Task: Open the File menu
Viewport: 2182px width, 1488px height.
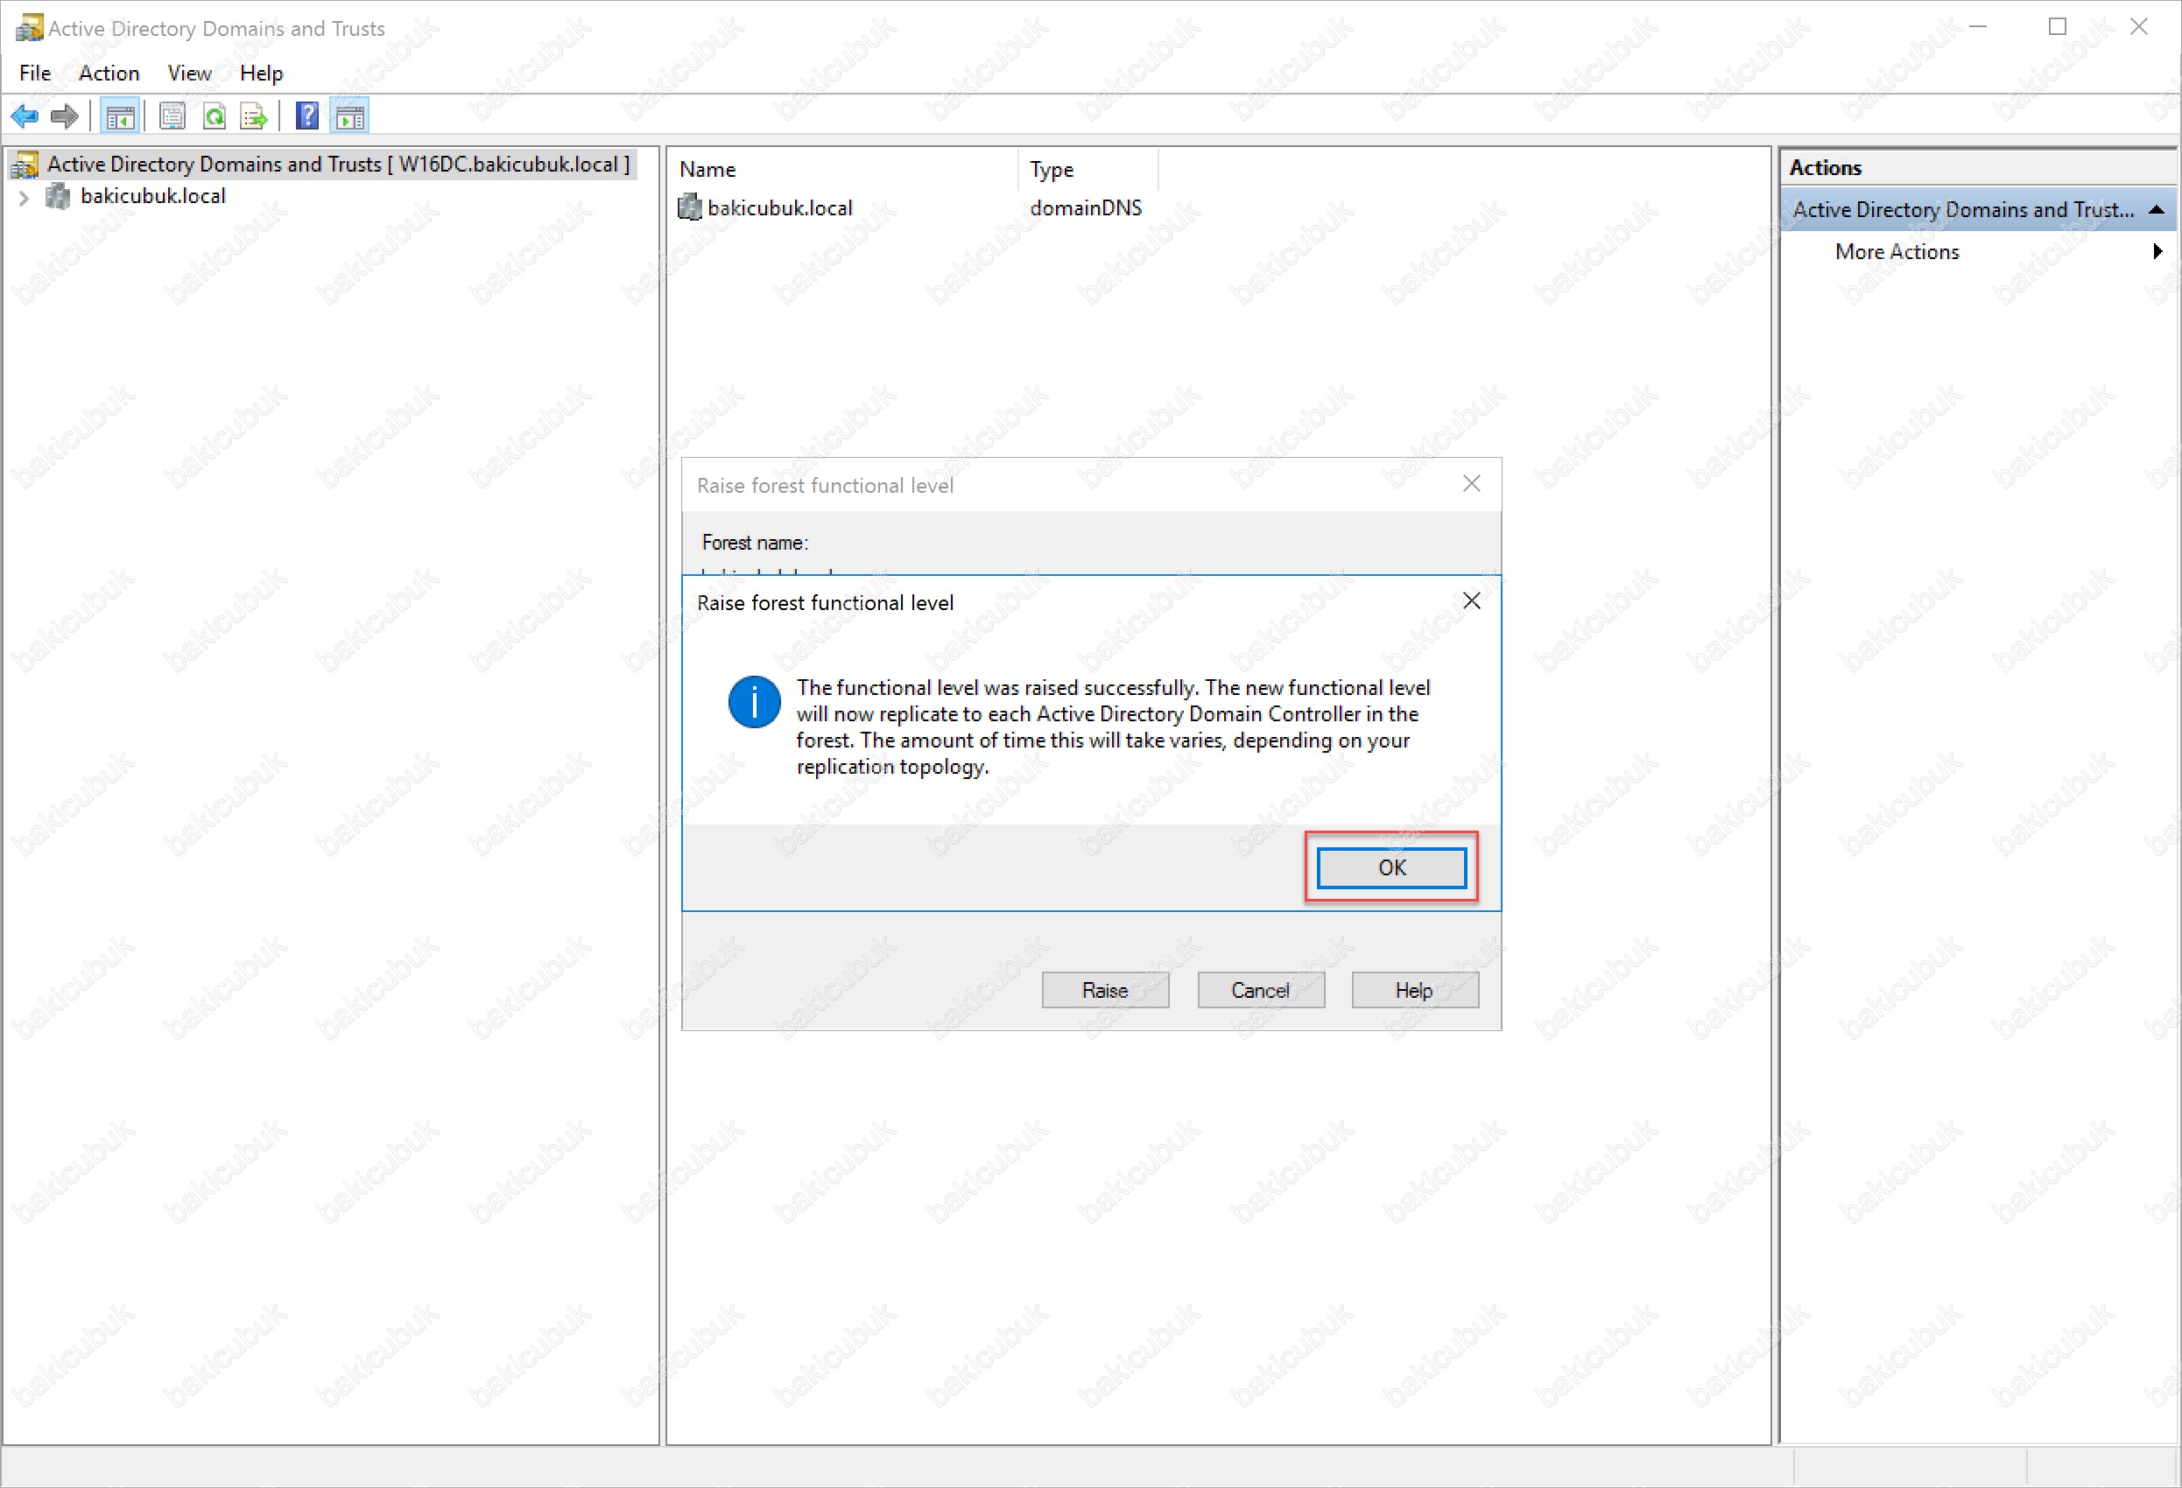Action: [x=35, y=73]
